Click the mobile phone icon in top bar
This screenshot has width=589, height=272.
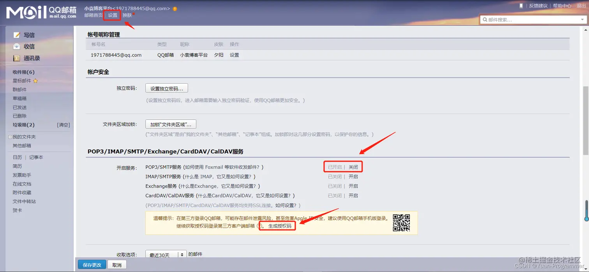pos(521,5)
